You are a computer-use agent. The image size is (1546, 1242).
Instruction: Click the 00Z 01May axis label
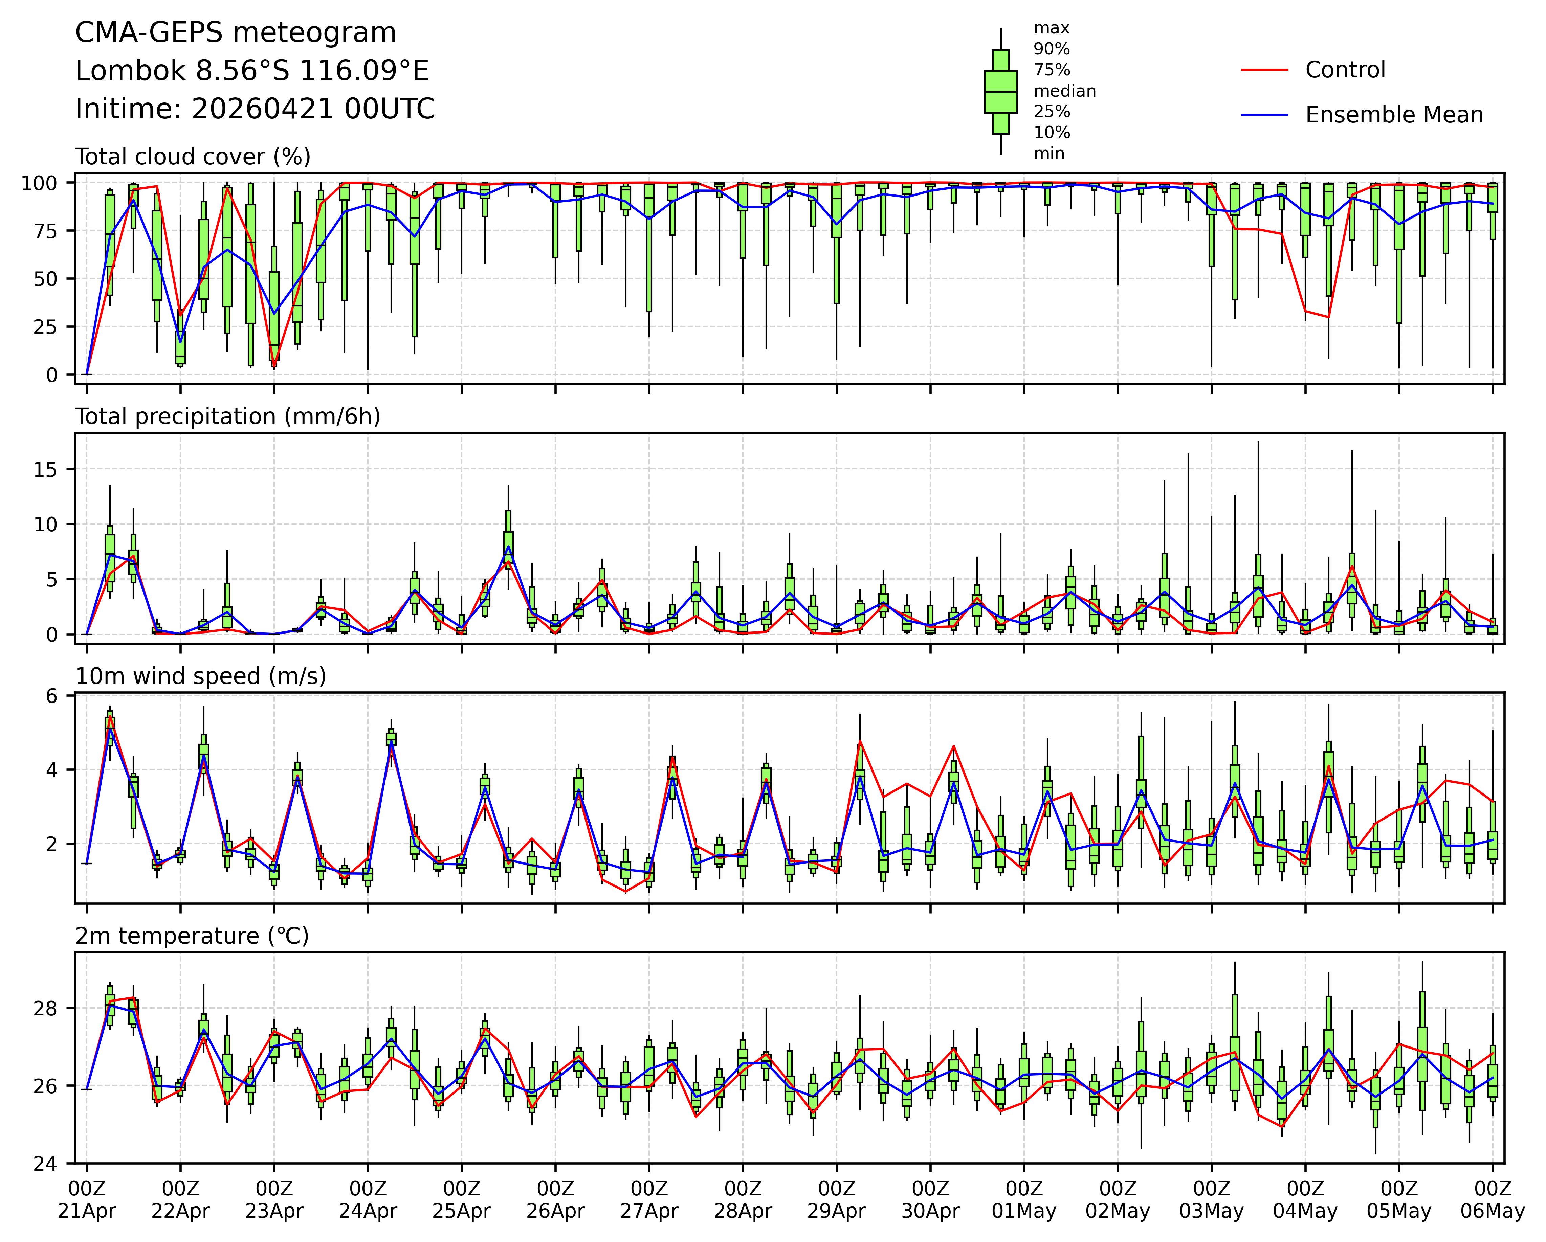click(x=1024, y=1200)
